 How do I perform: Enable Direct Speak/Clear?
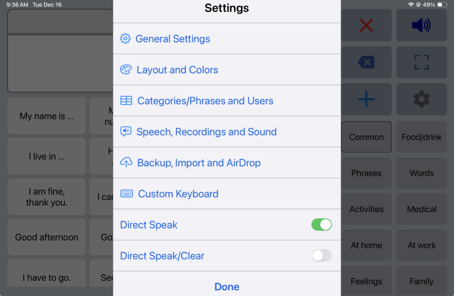321,256
